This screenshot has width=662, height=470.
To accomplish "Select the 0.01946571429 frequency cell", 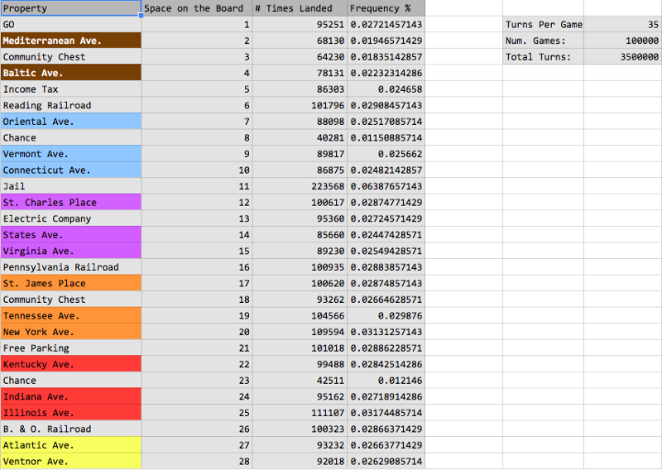I will (386, 41).
